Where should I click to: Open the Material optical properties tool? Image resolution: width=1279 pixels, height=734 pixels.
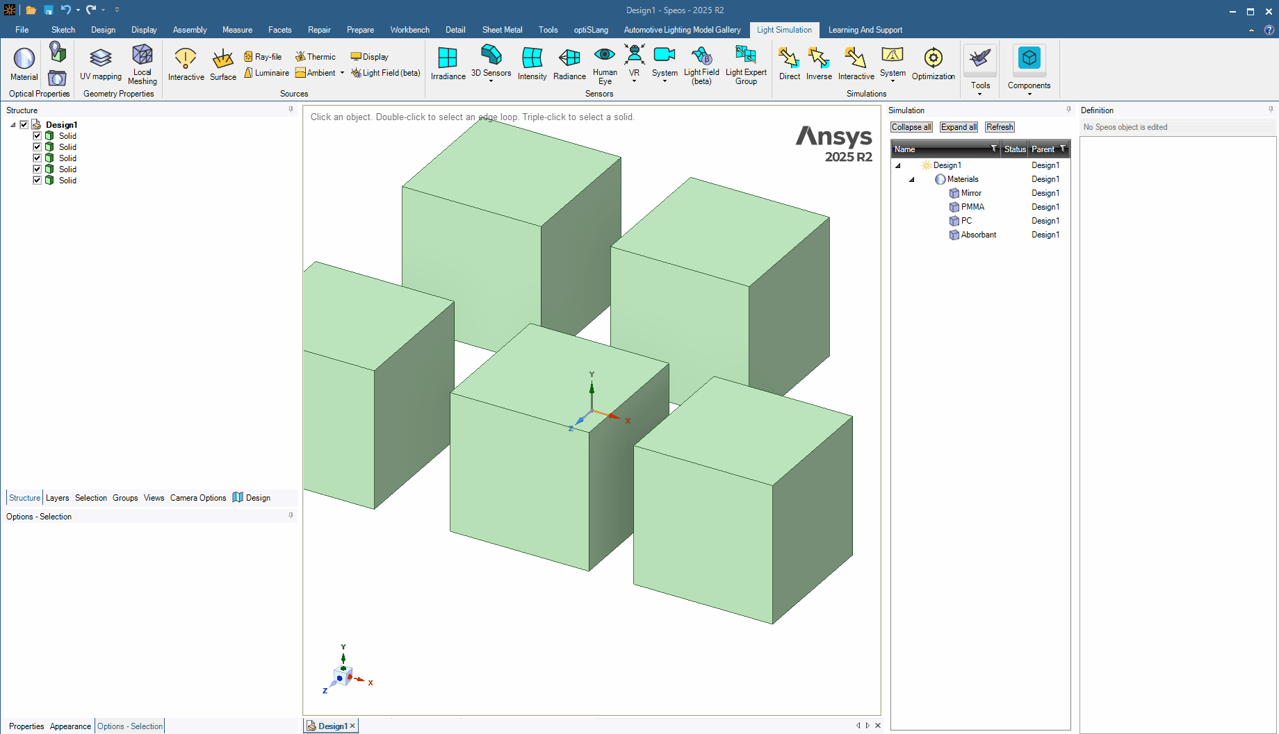(x=24, y=64)
